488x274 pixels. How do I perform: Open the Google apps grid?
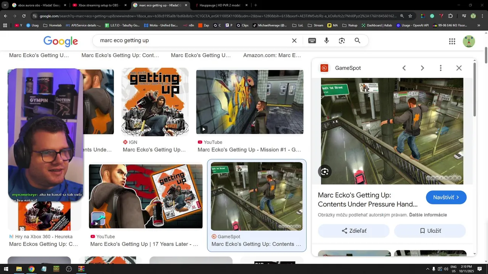coord(452,41)
